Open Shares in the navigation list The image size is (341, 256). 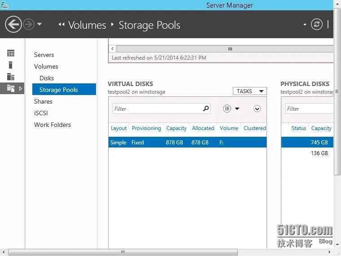click(43, 101)
